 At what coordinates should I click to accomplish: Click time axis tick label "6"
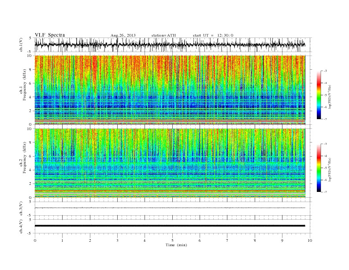[x=200, y=240]
